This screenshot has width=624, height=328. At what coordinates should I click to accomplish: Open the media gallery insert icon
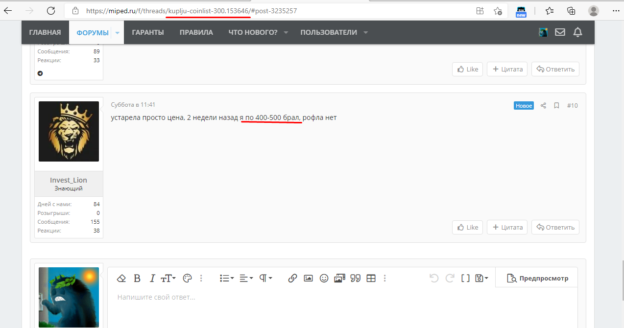tap(340, 278)
